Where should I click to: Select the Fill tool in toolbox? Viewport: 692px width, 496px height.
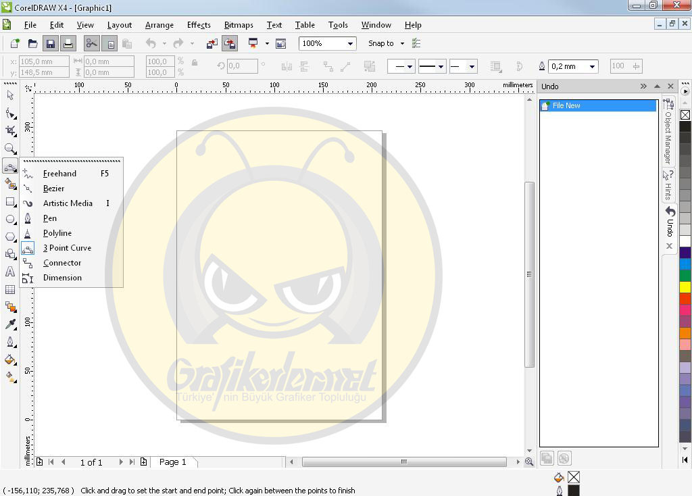pos(10,359)
